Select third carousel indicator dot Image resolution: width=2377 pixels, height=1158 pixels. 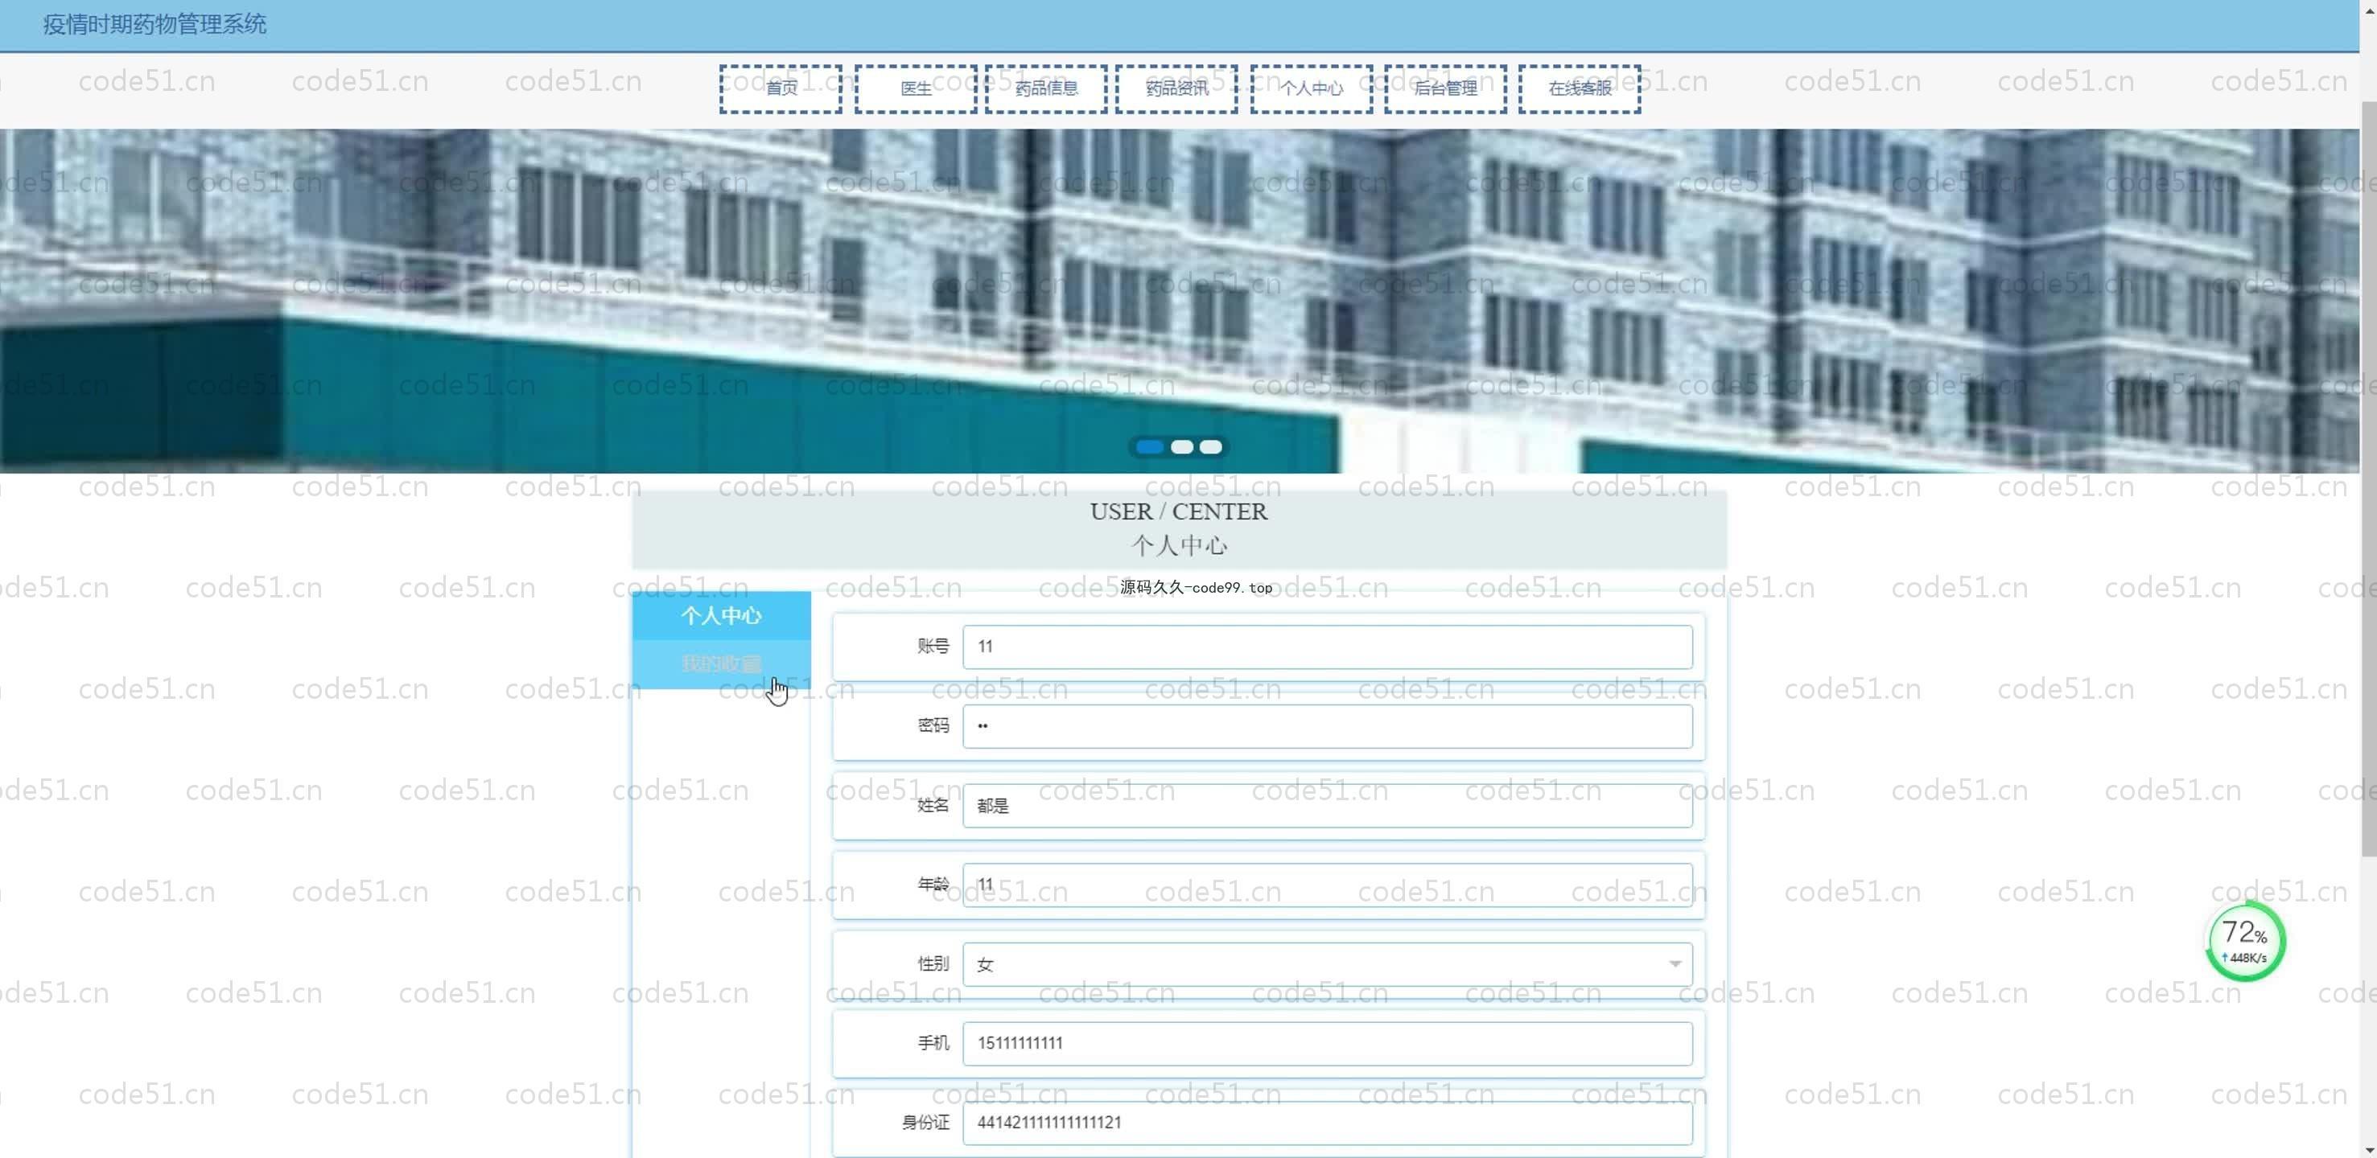(x=1211, y=447)
